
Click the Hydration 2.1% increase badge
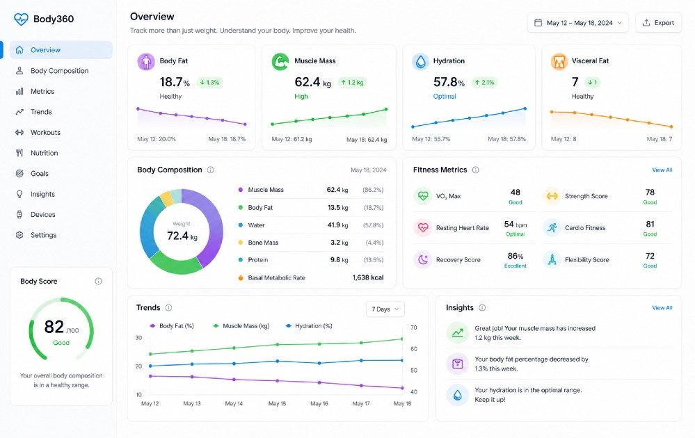[484, 82]
